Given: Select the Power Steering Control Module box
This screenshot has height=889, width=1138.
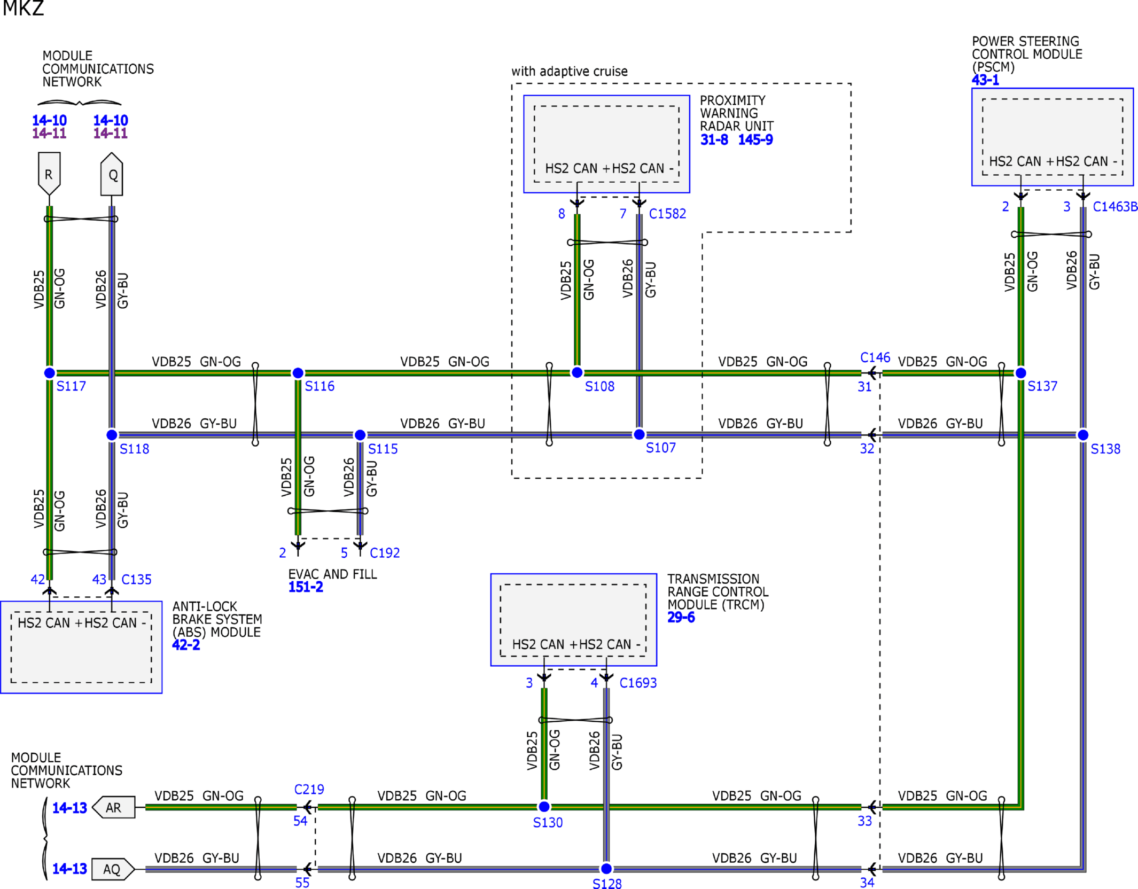Looking at the screenshot, I should coord(1053,137).
